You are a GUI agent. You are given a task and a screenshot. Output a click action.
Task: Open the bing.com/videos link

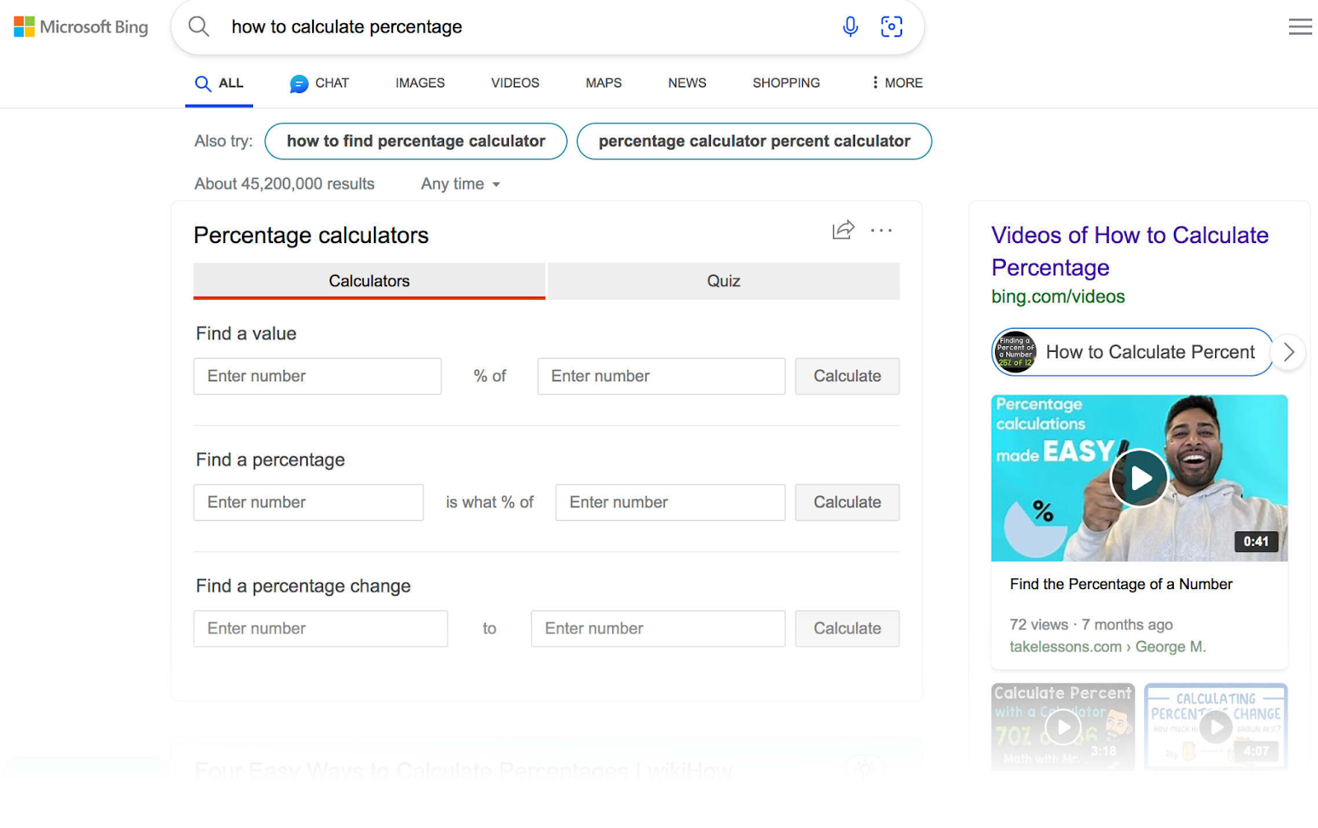(1058, 297)
